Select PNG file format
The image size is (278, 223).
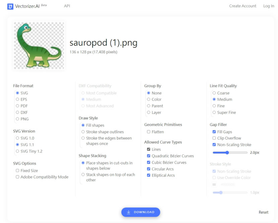pos(17,119)
